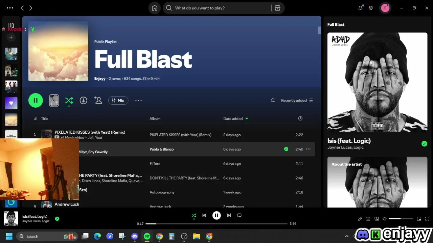Toggle saved checkmark beside Isis in right panel
The image size is (433, 243).
click(424, 144)
